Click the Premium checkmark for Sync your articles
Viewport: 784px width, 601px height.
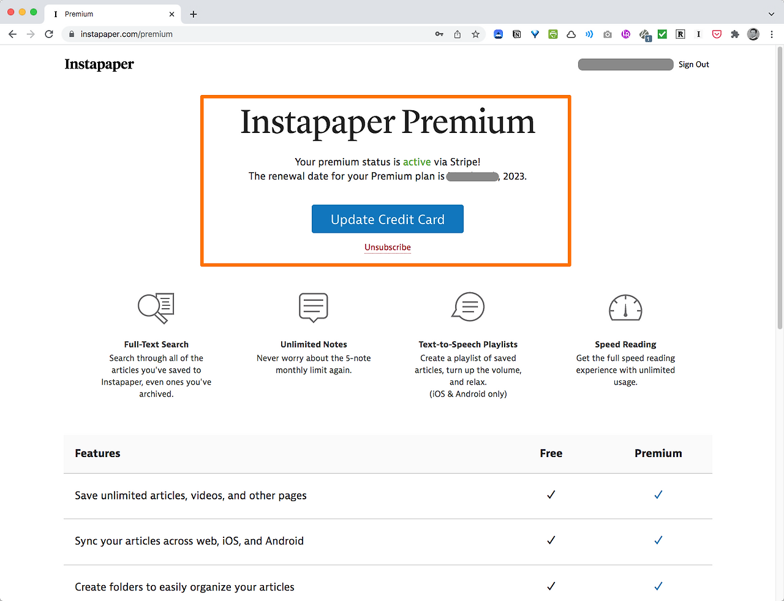(x=658, y=540)
